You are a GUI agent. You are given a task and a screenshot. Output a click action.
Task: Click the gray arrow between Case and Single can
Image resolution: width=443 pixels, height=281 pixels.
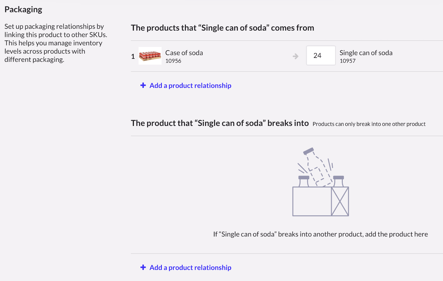296,56
